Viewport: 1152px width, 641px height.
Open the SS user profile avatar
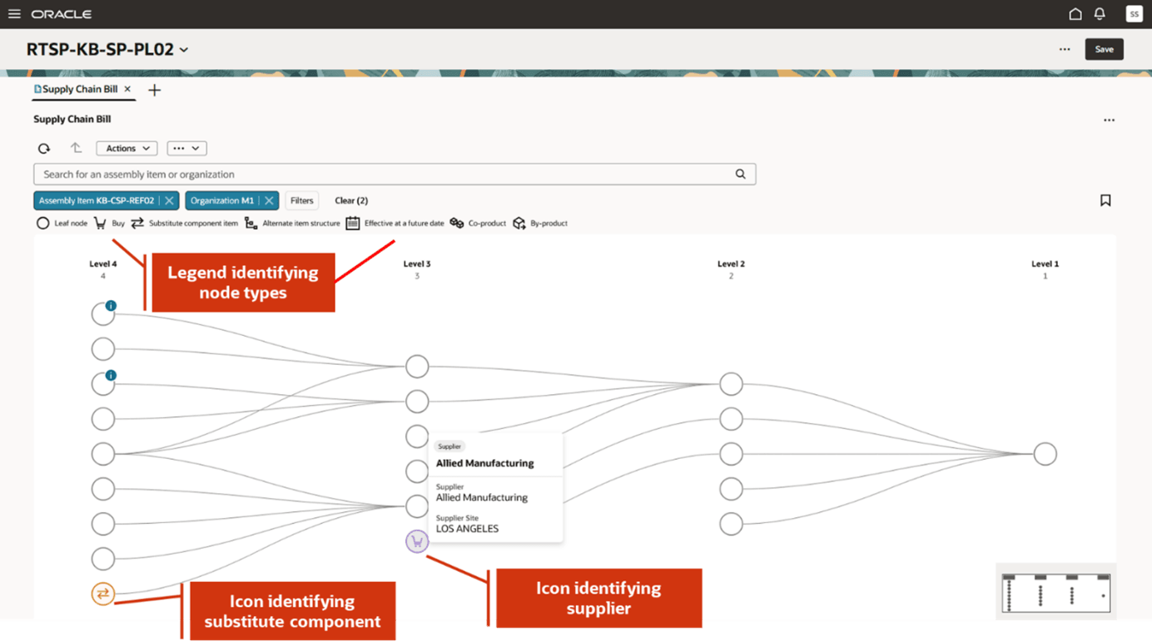(x=1134, y=14)
